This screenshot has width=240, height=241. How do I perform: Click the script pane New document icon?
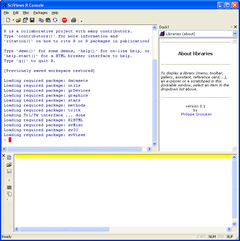click(x=9, y=158)
